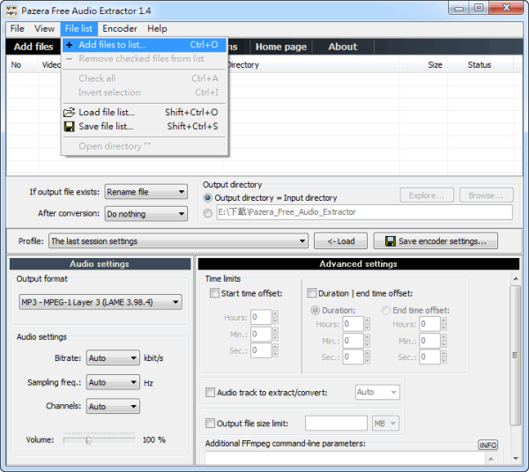The image size is (529, 472).
Task: Open the Sampling freq. dropdown
Action: pyautogui.click(x=113, y=382)
